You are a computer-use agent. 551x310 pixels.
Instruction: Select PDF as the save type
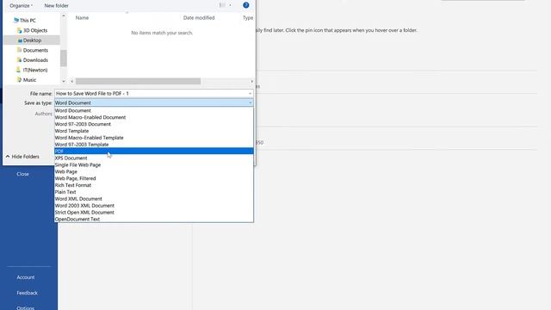[153, 152]
